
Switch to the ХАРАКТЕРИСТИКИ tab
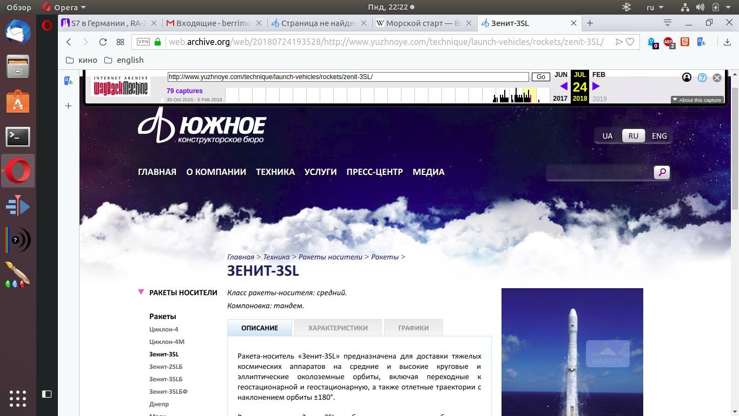338,328
